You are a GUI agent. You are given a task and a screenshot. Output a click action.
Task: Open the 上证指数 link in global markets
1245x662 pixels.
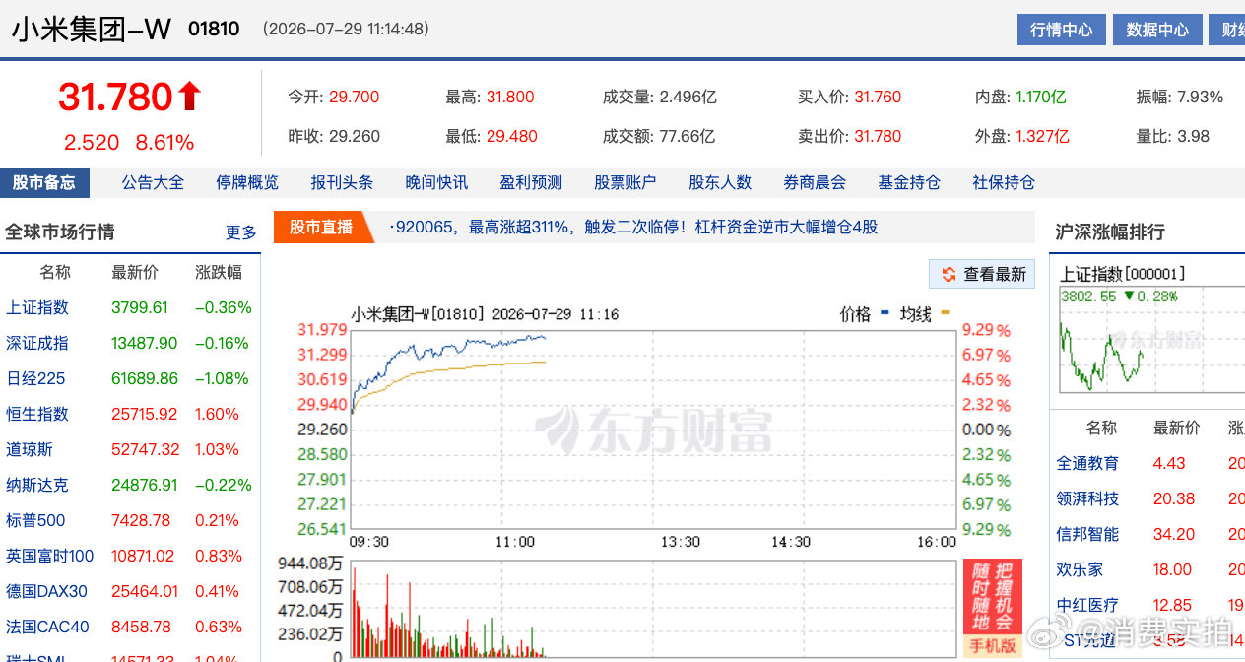(37, 307)
